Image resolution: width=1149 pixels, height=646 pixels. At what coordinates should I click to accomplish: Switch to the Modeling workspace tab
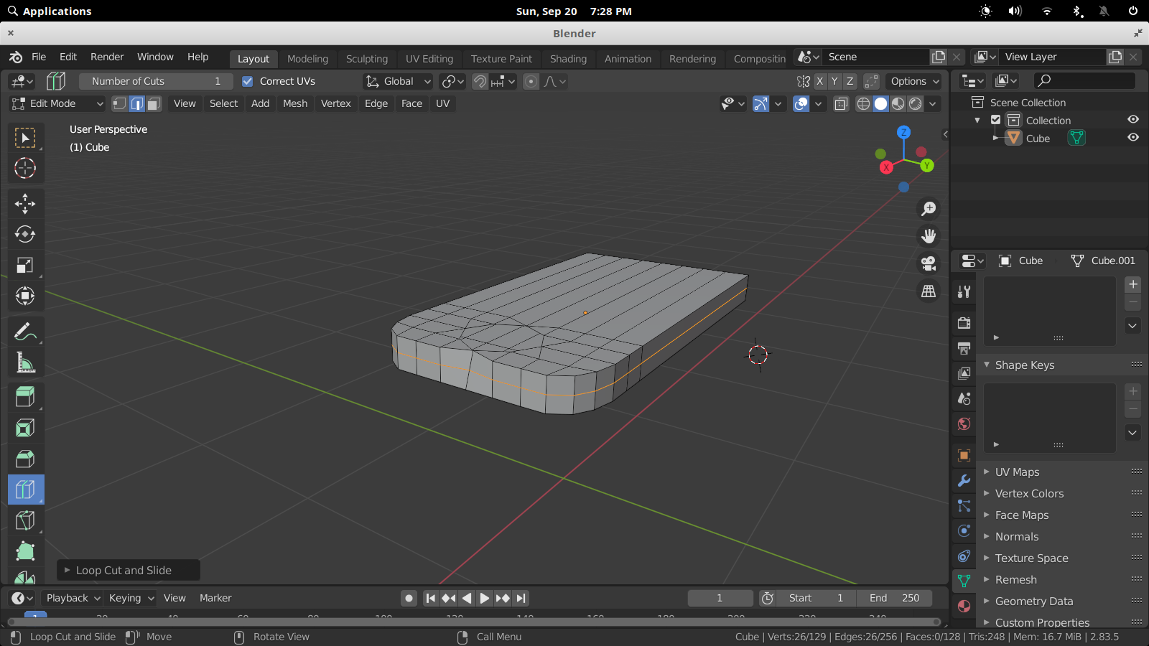[x=307, y=59]
